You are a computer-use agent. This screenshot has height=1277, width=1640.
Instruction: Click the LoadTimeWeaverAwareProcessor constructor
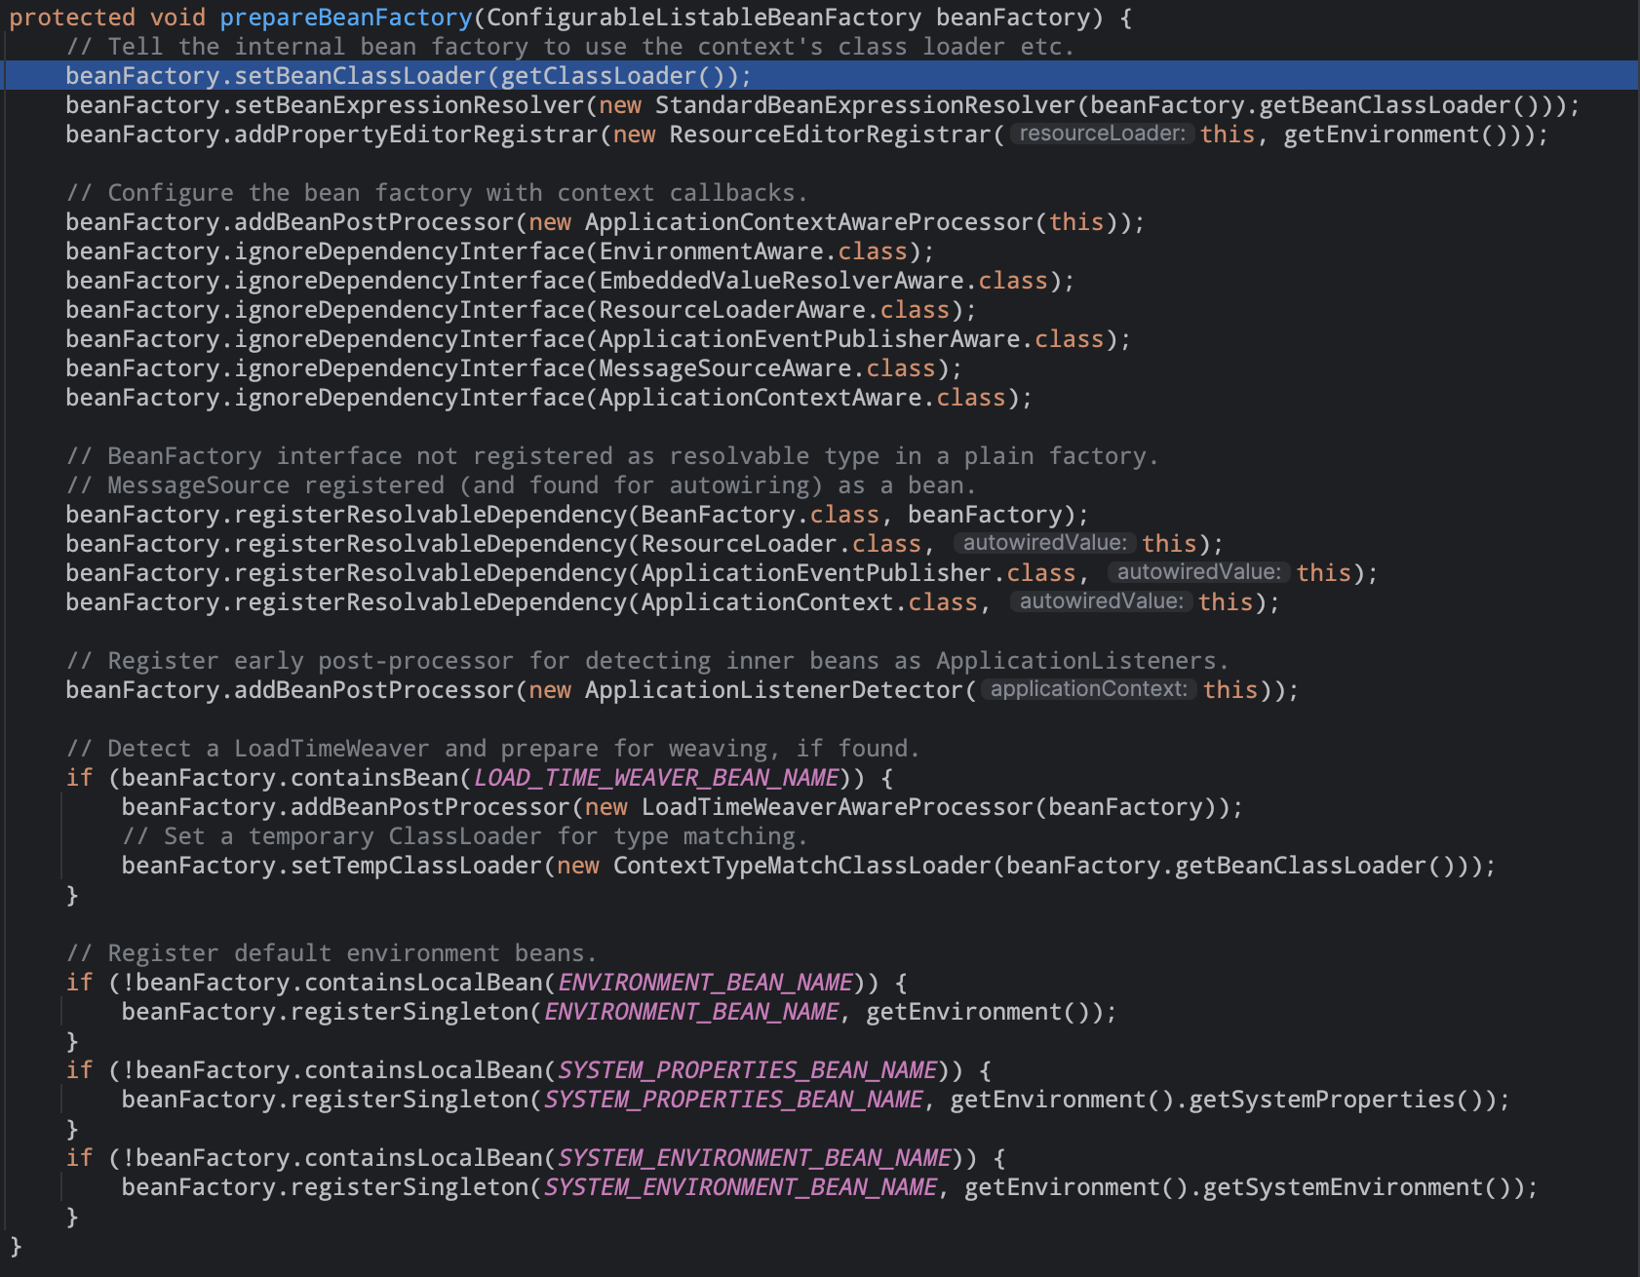(837, 807)
